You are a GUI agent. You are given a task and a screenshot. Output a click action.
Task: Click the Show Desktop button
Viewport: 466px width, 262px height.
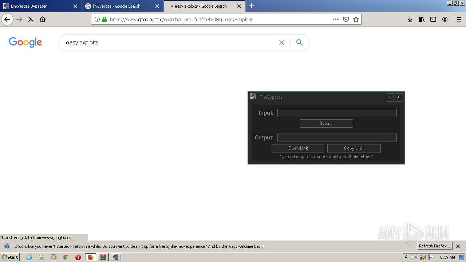point(462,257)
